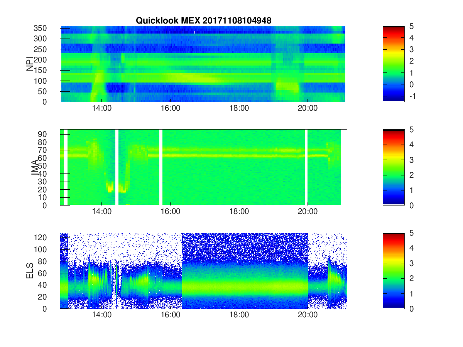Click the color bar beside the ELS panel
Image resolution: width=463 pixels, height=347 pixels.
pos(394,271)
